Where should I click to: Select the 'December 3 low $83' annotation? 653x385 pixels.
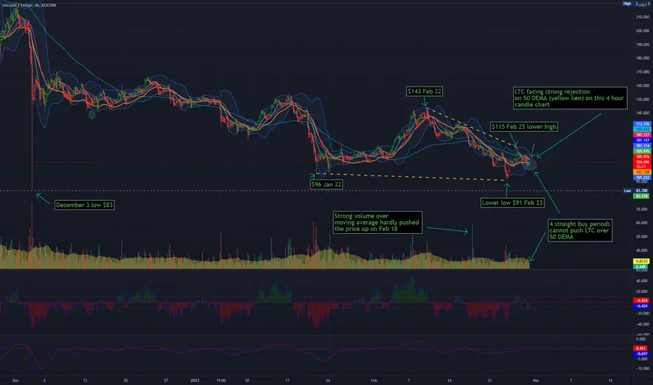(x=85, y=205)
